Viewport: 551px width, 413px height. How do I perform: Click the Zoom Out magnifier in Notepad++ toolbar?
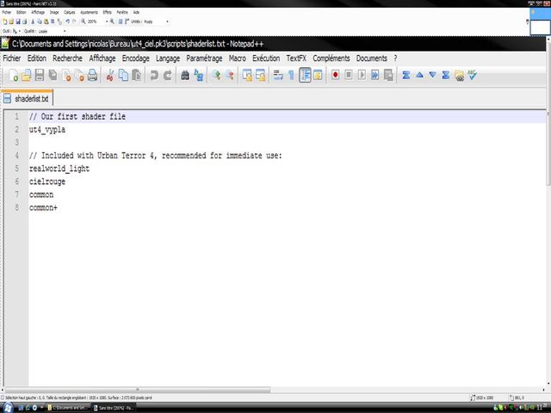pyautogui.click(x=230, y=75)
